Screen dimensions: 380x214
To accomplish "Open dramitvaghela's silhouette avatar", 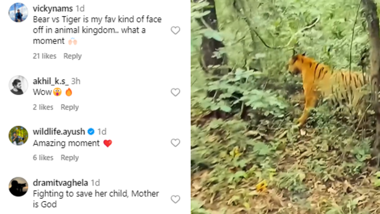I will (x=18, y=187).
